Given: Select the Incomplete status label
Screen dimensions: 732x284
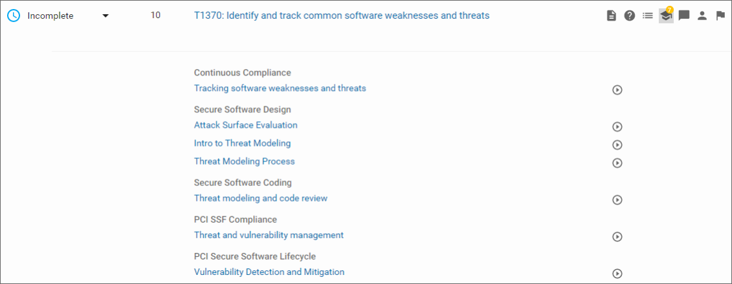Looking at the screenshot, I should [x=50, y=16].
